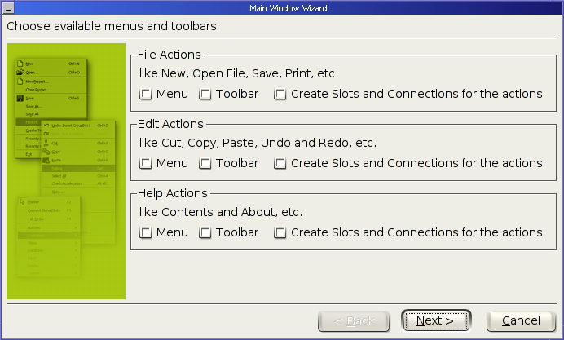This screenshot has height=340, width=564.
Task: Cancel the Main Window Wizard
Action: (x=521, y=320)
